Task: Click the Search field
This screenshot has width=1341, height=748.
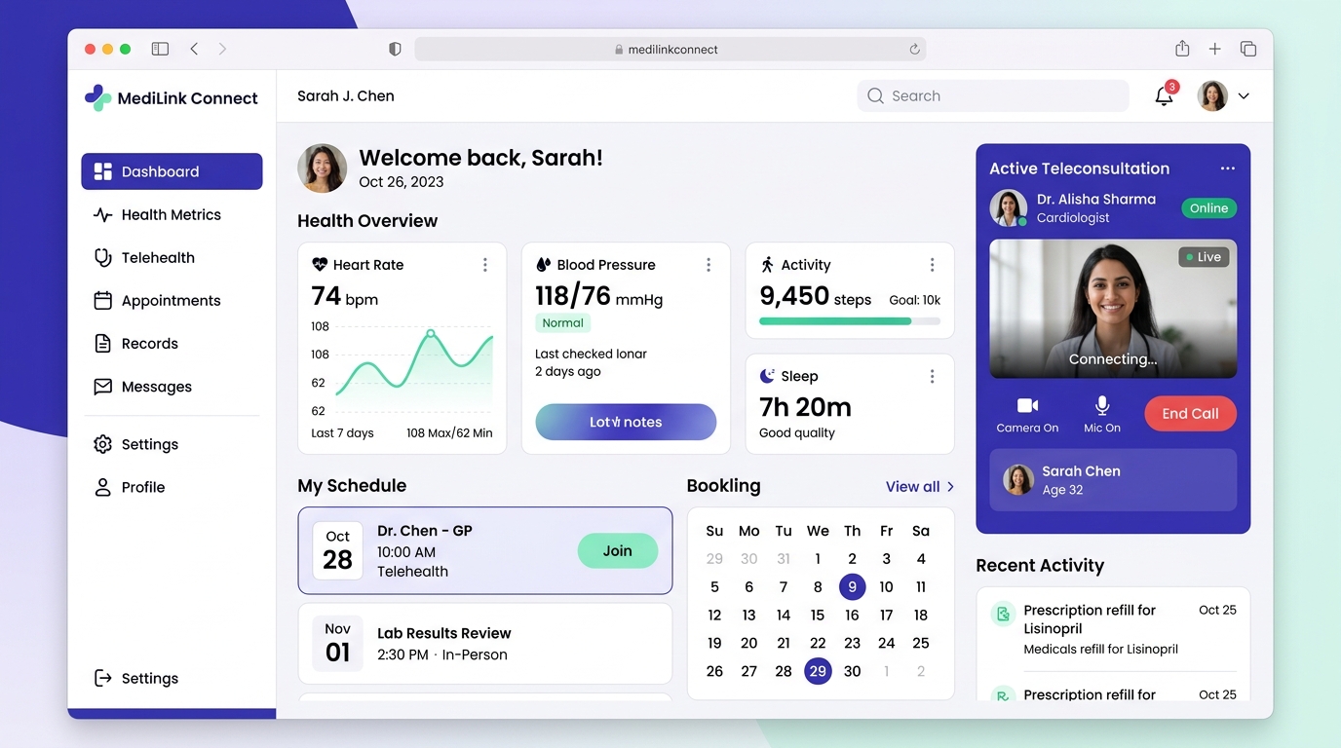Action: coord(993,95)
